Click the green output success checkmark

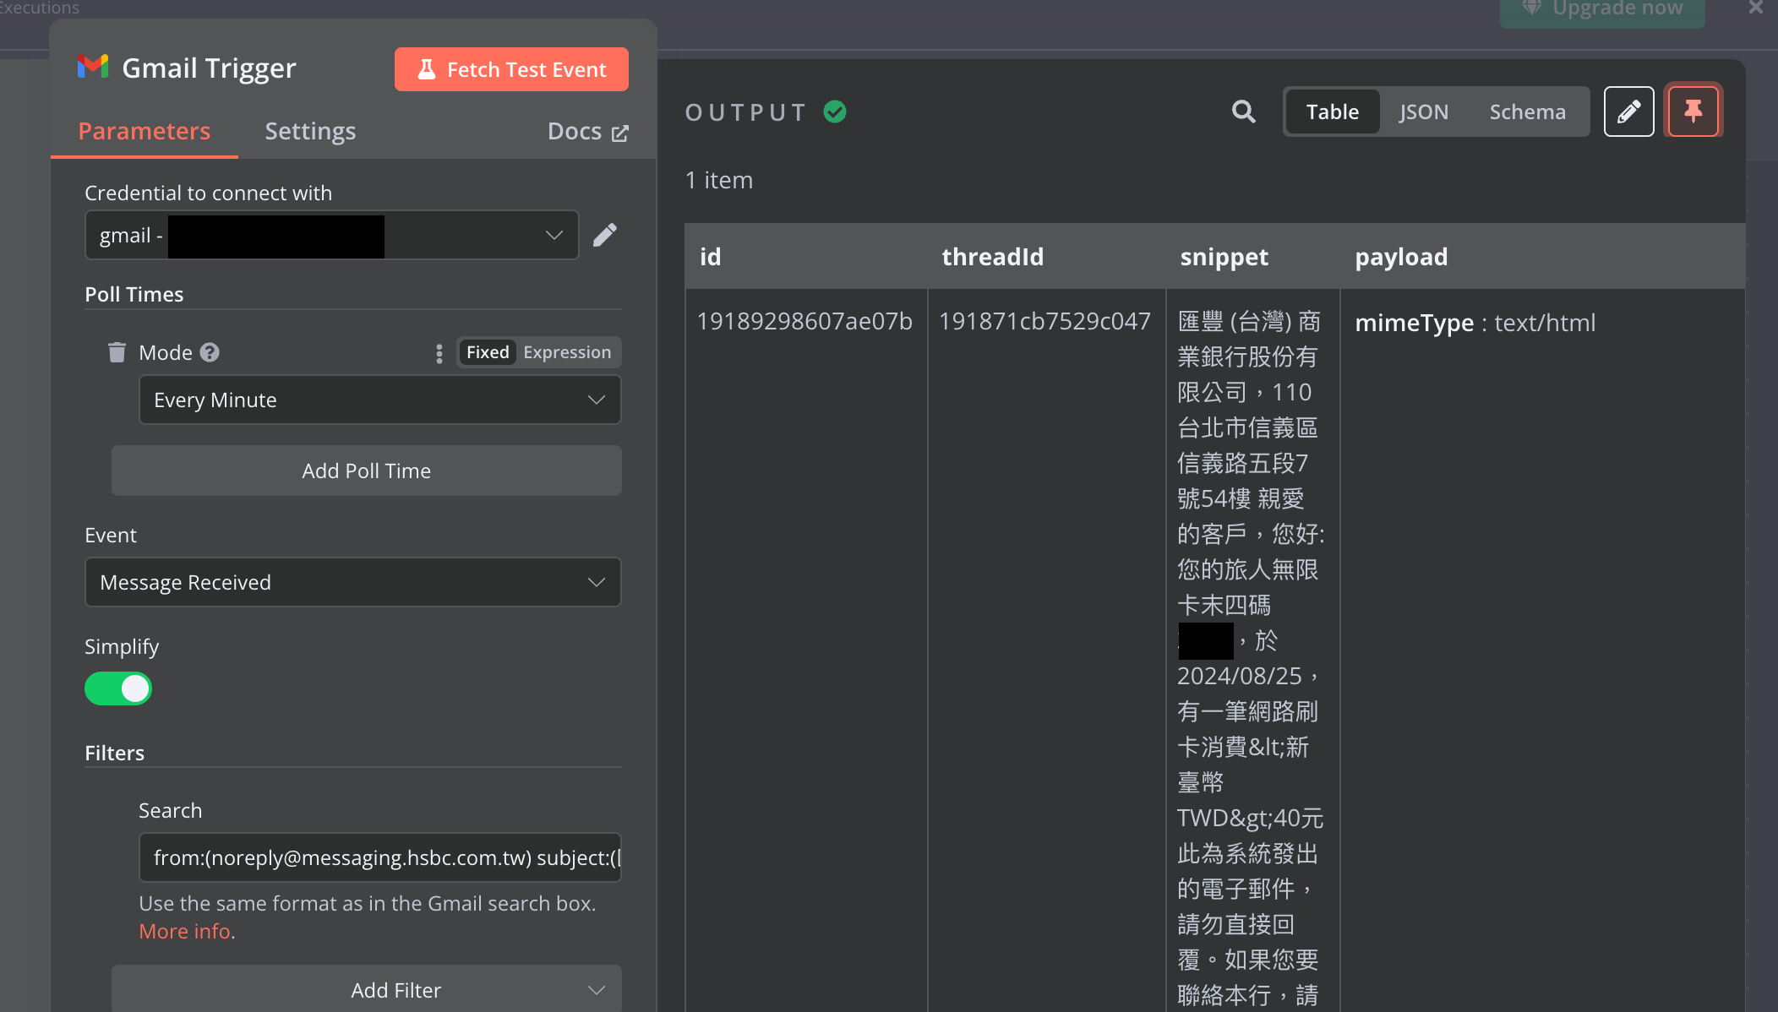pyautogui.click(x=835, y=112)
